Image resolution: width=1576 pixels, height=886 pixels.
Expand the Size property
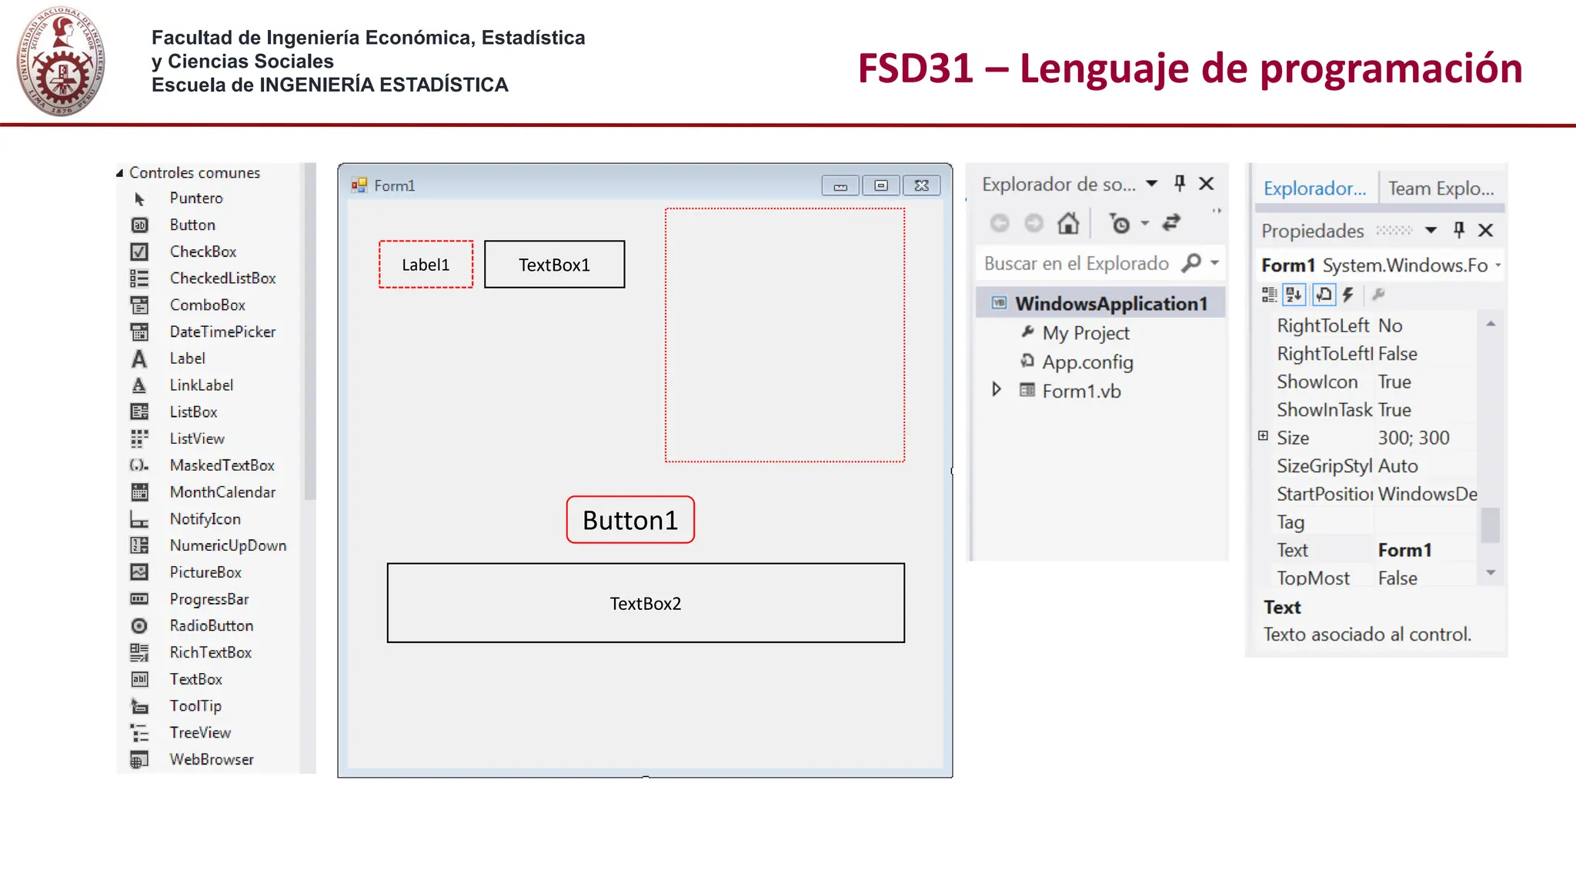point(1263,436)
